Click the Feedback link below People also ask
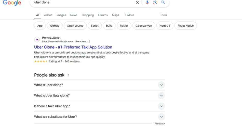This screenshot has width=242, height=127. point(160,124)
